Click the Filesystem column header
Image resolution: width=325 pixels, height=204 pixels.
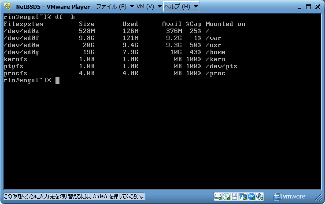pos(24,24)
